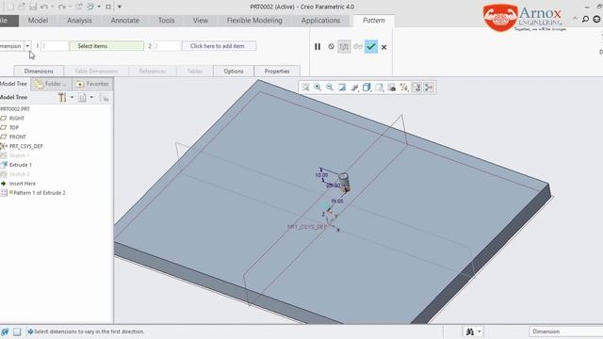
Task: Click the first direction Select items collector
Action: (106, 46)
